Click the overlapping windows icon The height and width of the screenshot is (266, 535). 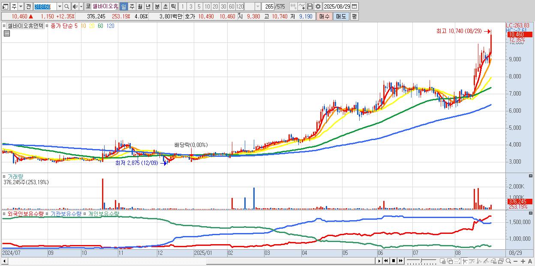(450, 261)
